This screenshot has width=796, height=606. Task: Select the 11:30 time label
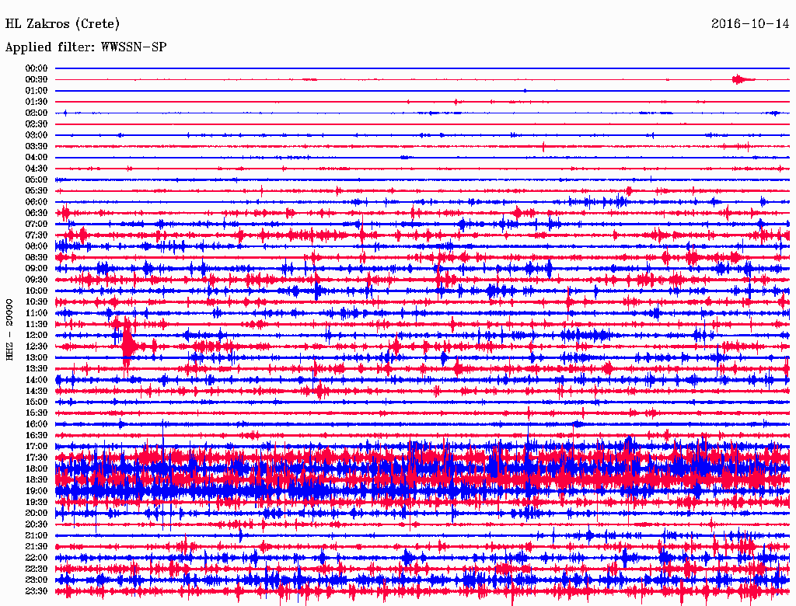tap(37, 324)
